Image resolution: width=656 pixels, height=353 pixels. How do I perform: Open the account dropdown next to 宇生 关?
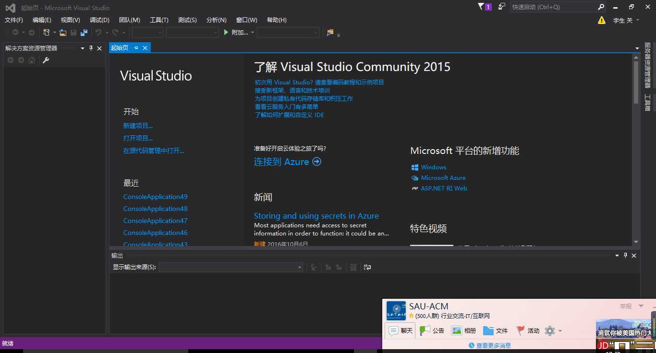pos(637,20)
